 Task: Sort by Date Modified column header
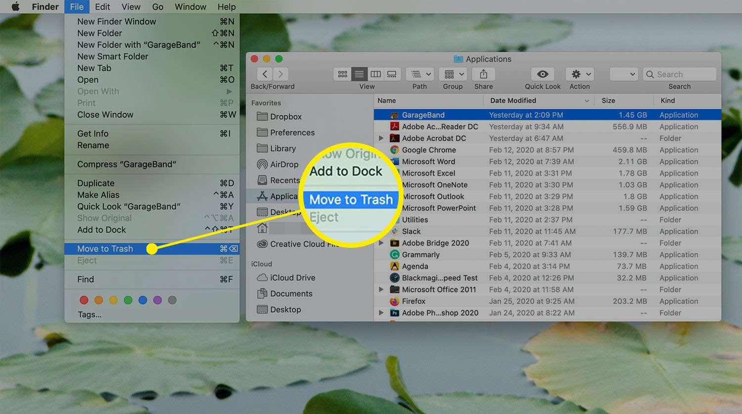513,100
